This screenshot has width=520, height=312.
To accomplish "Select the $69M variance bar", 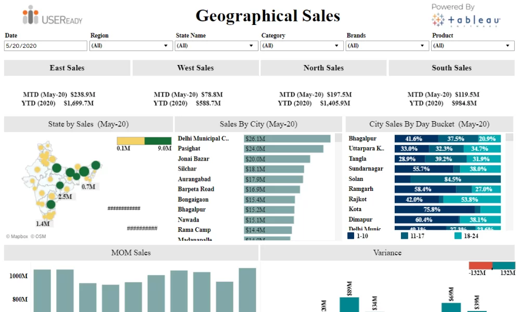I will 451,307.
